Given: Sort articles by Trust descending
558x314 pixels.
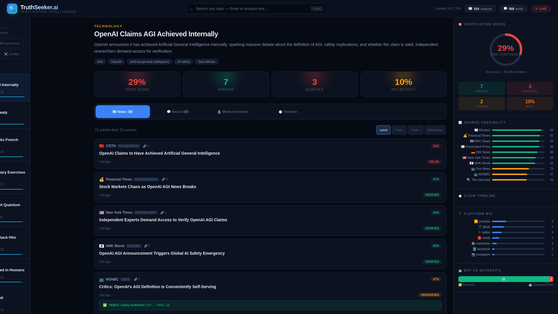Looking at the screenshot, I should click(x=399, y=130).
